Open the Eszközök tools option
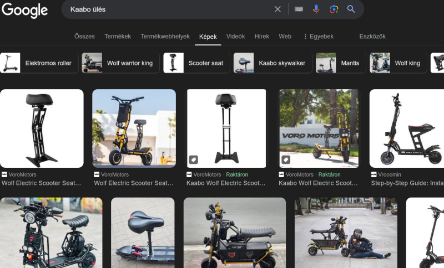Viewport: 444px width, 268px height. click(372, 37)
